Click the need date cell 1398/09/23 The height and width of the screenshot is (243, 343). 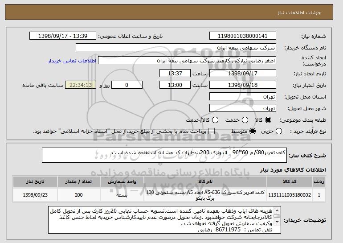point(35,195)
